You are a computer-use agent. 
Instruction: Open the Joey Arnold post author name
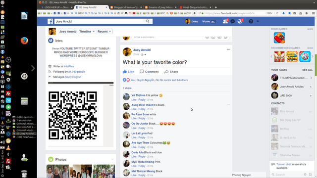tap(142, 50)
